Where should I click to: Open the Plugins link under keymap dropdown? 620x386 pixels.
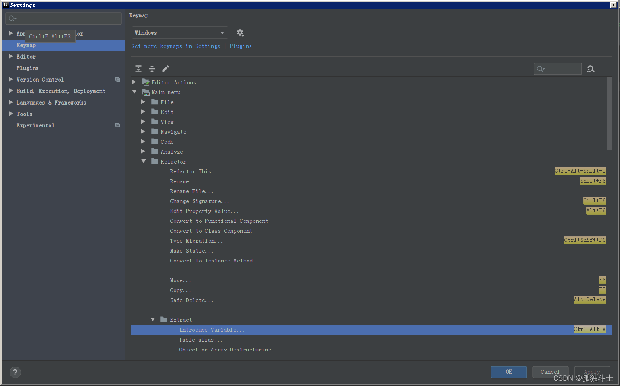pos(240,46)
